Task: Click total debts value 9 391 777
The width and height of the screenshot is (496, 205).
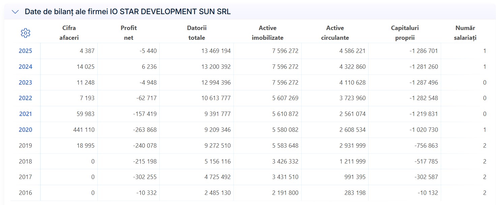Action: pos(217,114)
